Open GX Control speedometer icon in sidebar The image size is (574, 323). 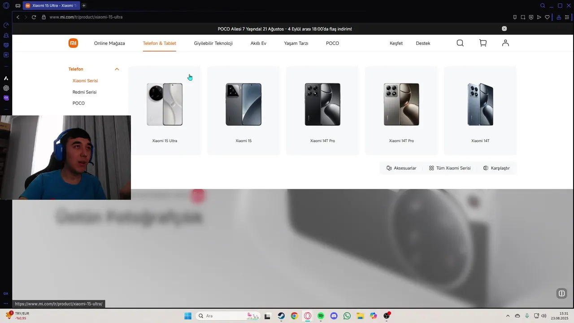[x=6, y=26]
